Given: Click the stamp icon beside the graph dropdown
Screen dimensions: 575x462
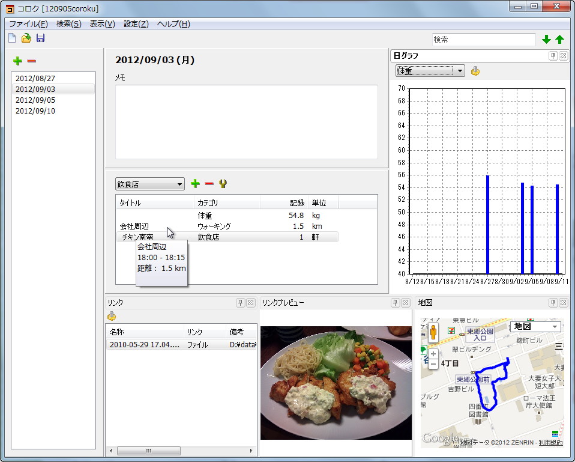Looking at the screenshot, I should click(474, 71).
